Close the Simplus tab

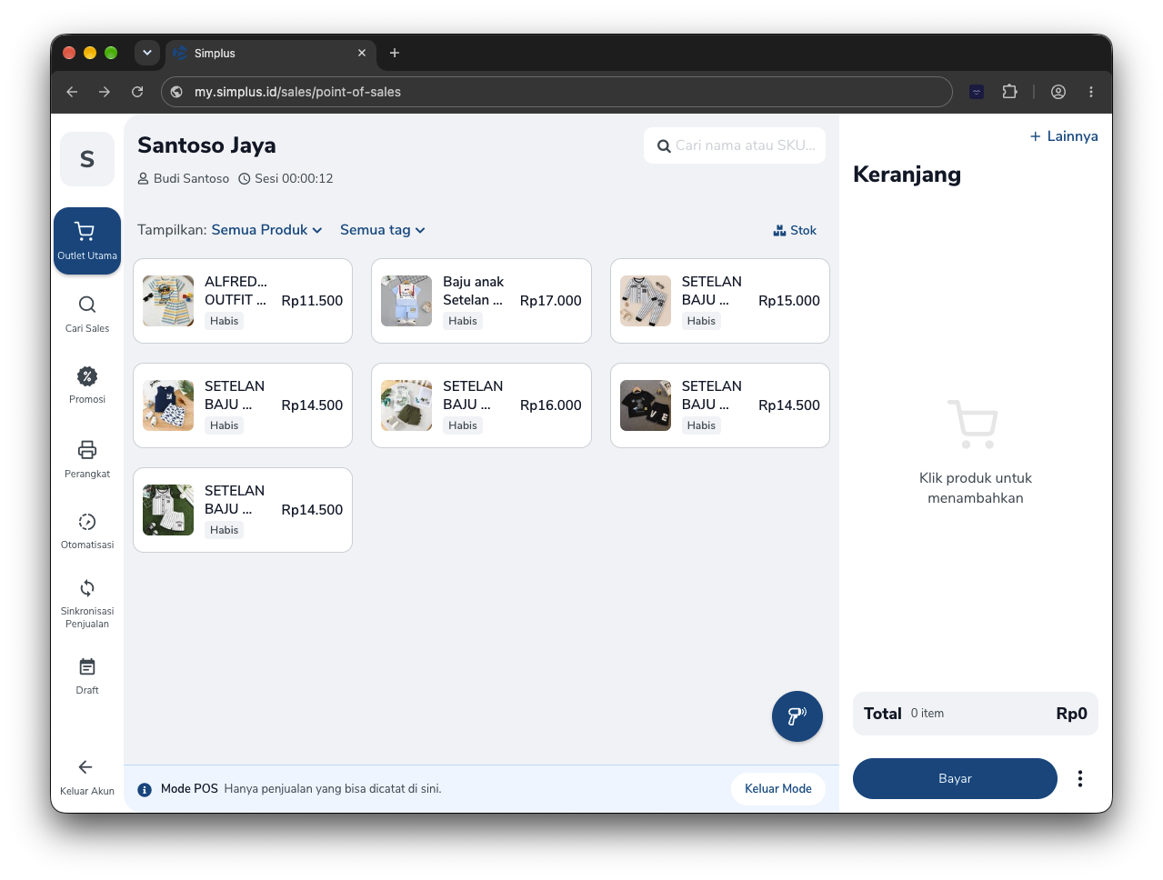362,53
